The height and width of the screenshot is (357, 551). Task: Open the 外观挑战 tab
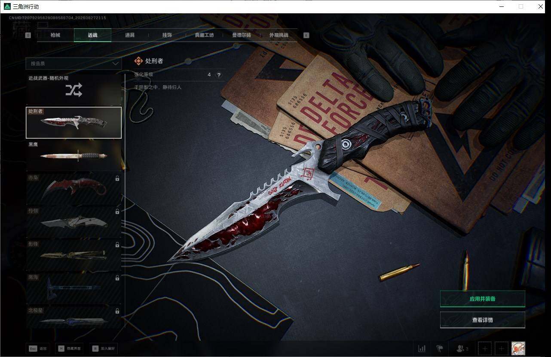pos(279,35)
